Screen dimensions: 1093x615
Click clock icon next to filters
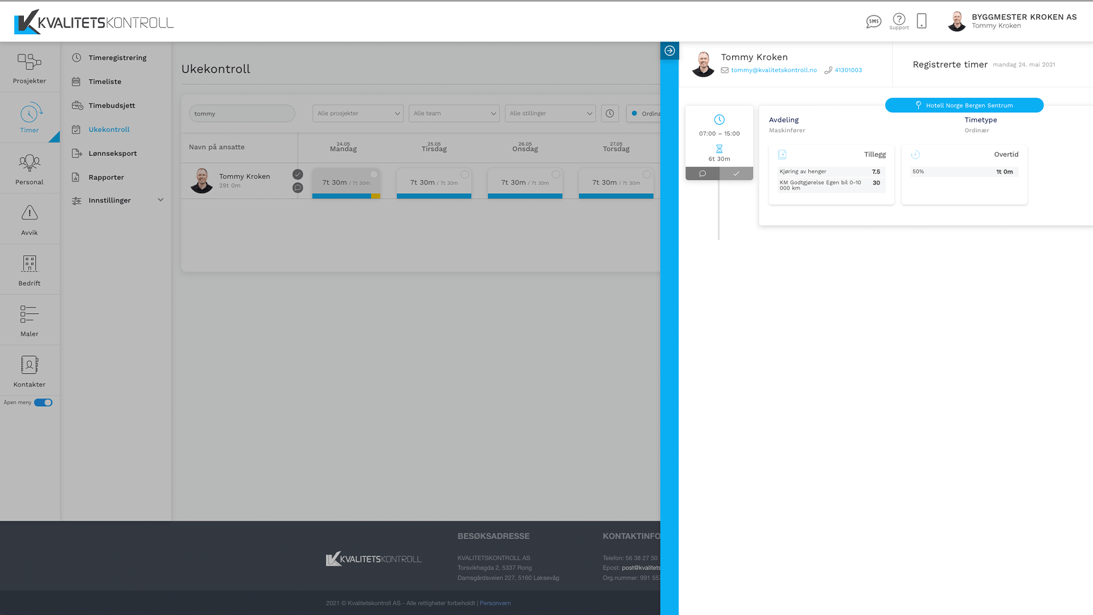pos(610,113)
